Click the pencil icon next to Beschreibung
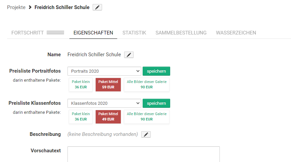This screenshot has width=291, height=162. 146,135
